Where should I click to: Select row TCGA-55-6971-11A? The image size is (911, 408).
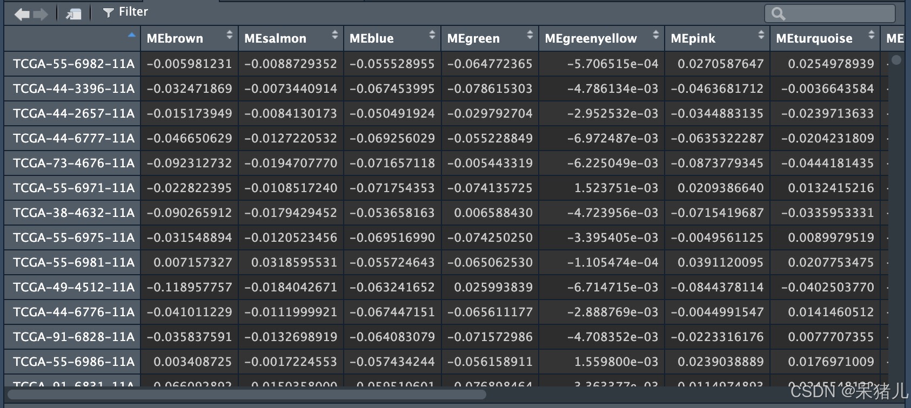point(73,188)
